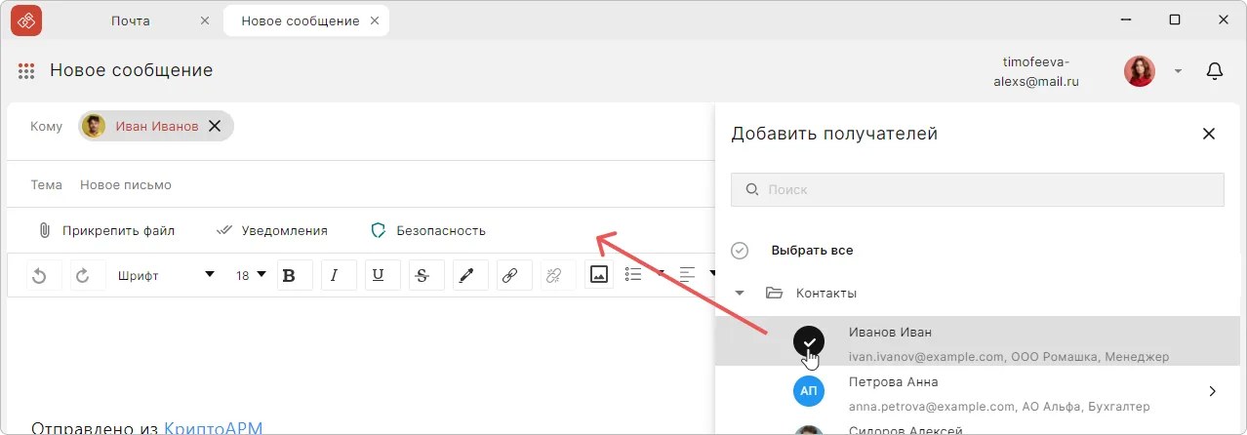Click Прикрепить файл

(x=106, y=231)
